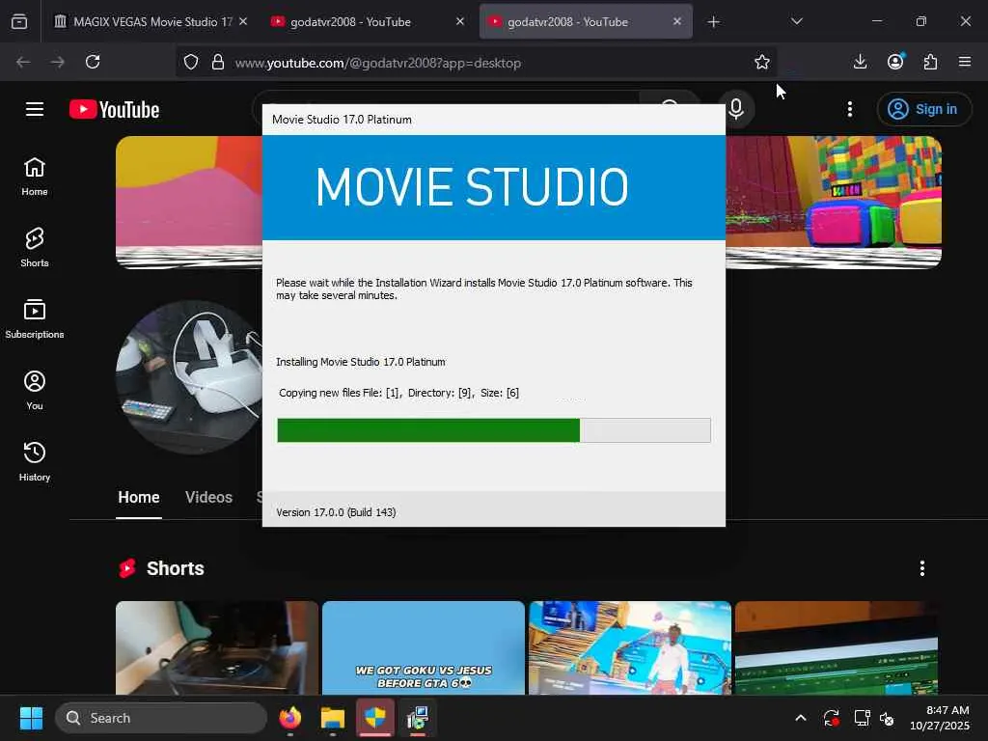Open the Firefox application menu
Image resolution: width=988 pixels, height=741 pixels.
(x=965, y=62)
